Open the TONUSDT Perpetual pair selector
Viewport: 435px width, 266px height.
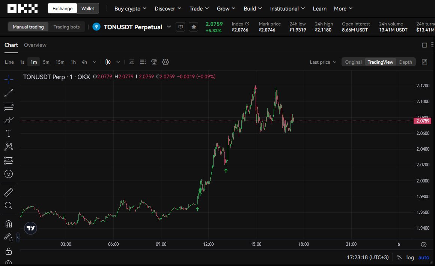tap(137, 27)
